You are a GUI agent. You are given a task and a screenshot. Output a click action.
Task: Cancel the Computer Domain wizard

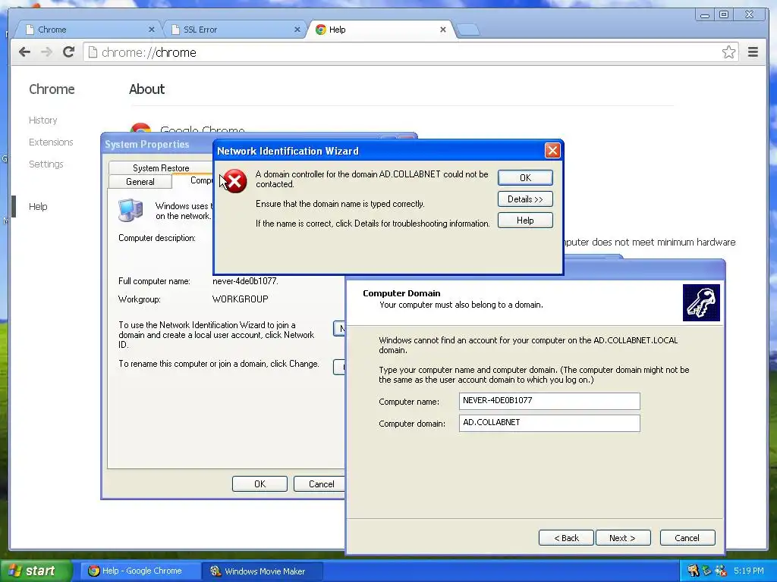[687, 538]
